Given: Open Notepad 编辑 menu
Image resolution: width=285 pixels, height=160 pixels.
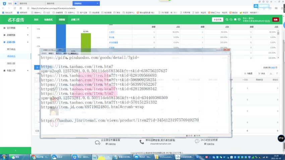Looking at the screenshot, I should coord(51,54).
